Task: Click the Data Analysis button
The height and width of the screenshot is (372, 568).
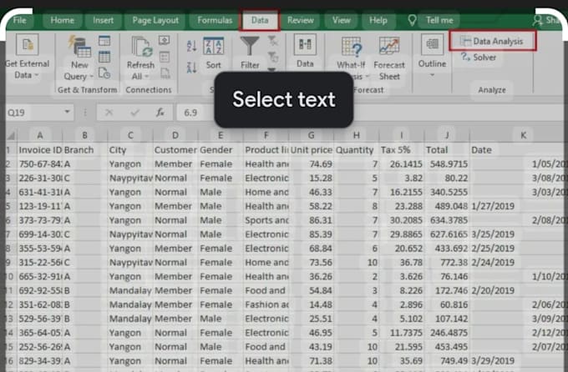Action: (492, 40)
